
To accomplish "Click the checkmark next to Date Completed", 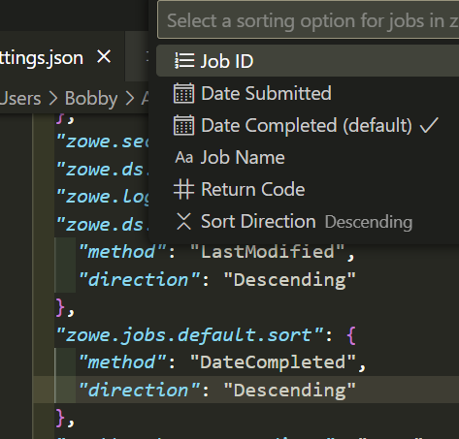I will click(x=429, y=125).
